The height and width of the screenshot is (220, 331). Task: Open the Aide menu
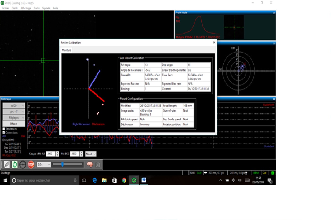point(55,8)
